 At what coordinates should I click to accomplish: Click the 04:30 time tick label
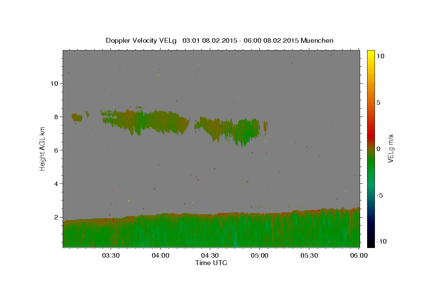coord(210,255)
